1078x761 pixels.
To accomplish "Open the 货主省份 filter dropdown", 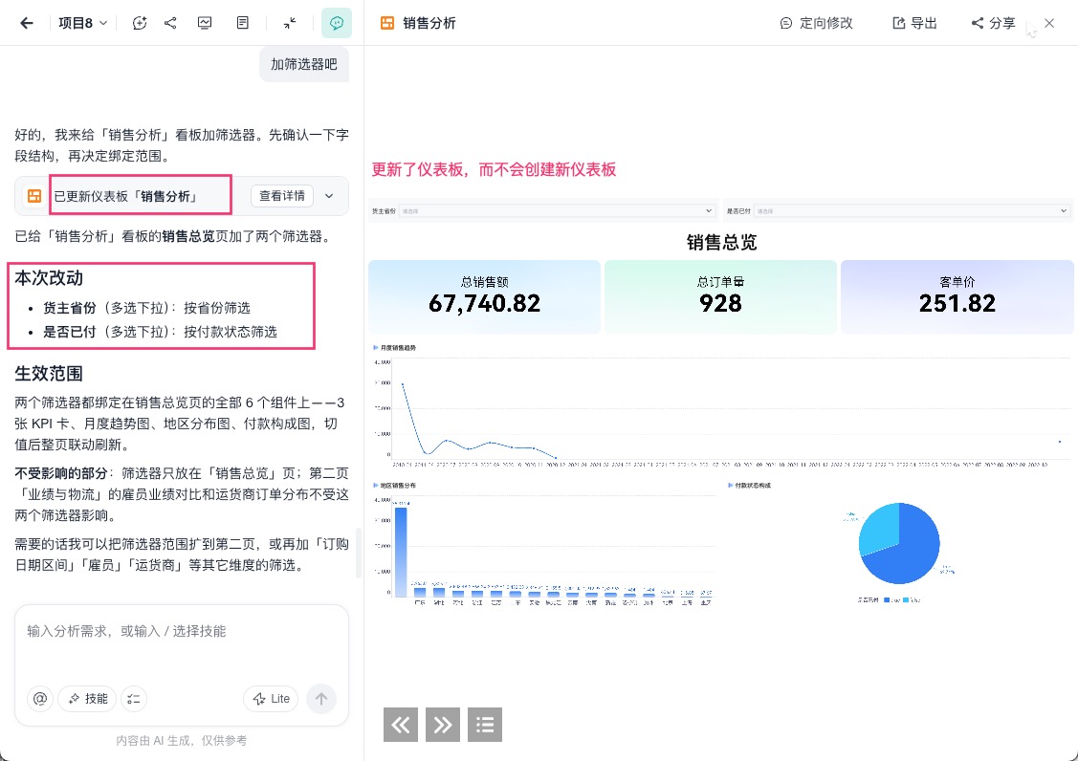I will [557, 211].
